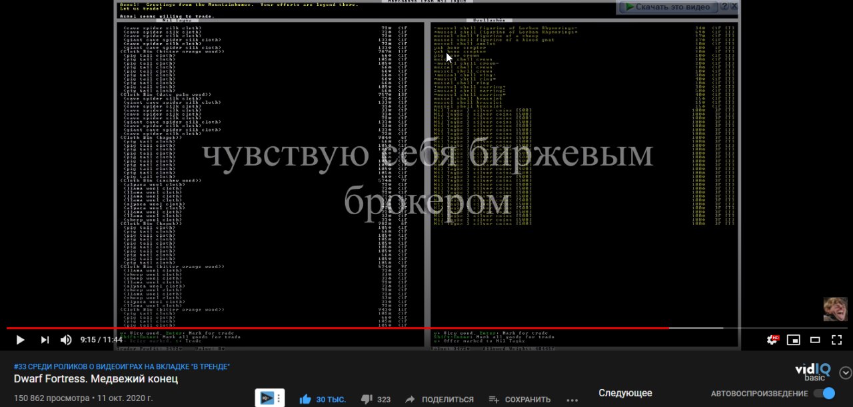Toggle АВТОВОСПРОИЗВЕДЕНИЕ autoplay switch
The width and height of the screenshot is (853, 407).
(824, 393)
